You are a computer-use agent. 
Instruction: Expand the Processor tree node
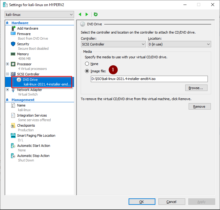[8, 64]
